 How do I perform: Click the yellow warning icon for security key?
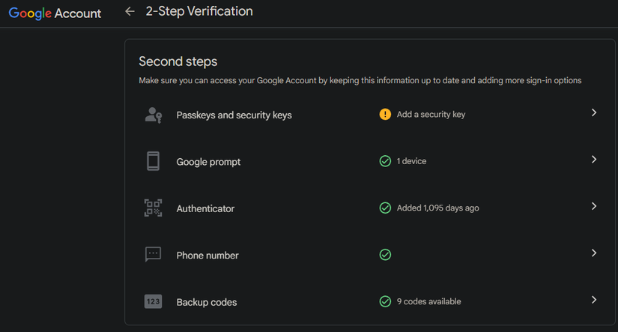tap(385, 115)
